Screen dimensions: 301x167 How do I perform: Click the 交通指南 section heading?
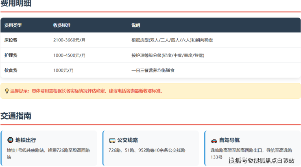point(16,116)
